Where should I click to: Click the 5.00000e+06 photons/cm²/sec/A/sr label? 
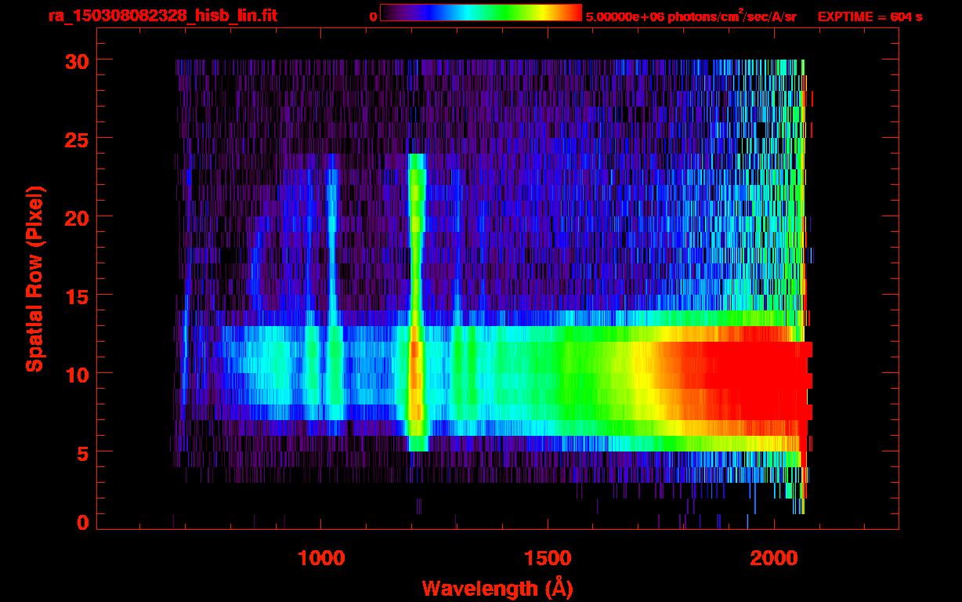(x=691, y=16)
